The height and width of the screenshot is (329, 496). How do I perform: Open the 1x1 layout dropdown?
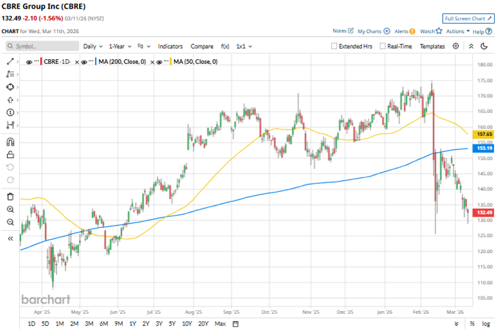pyautogui.click(x=245, y=47)
